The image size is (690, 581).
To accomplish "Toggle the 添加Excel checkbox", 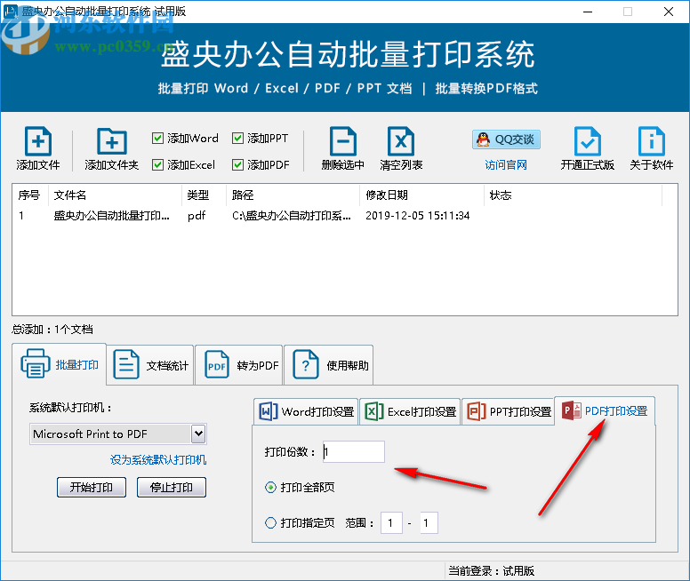I will click(x=157, y=164).
